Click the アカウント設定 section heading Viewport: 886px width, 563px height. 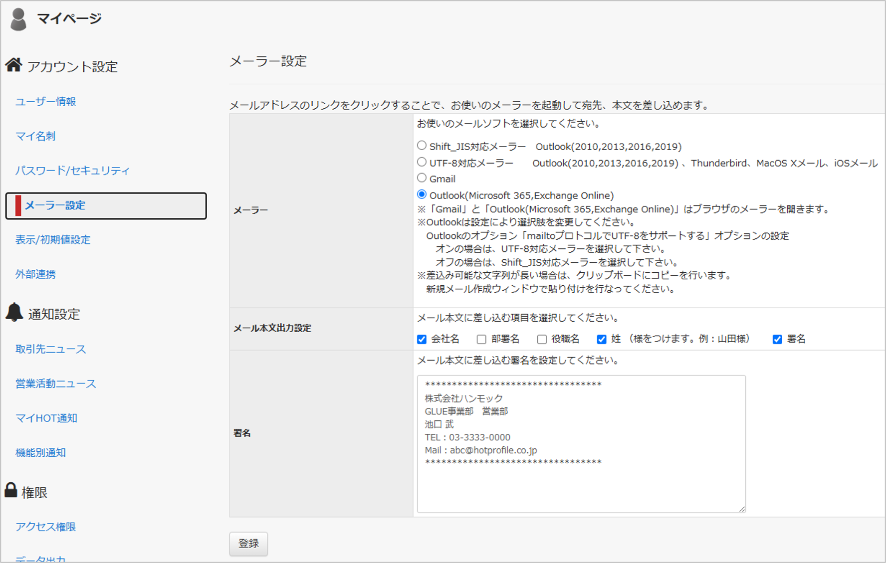[x=72, y=66]
